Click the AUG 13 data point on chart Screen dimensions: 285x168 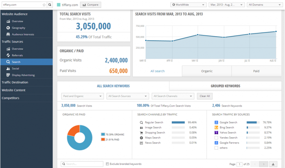click(276, 32)
